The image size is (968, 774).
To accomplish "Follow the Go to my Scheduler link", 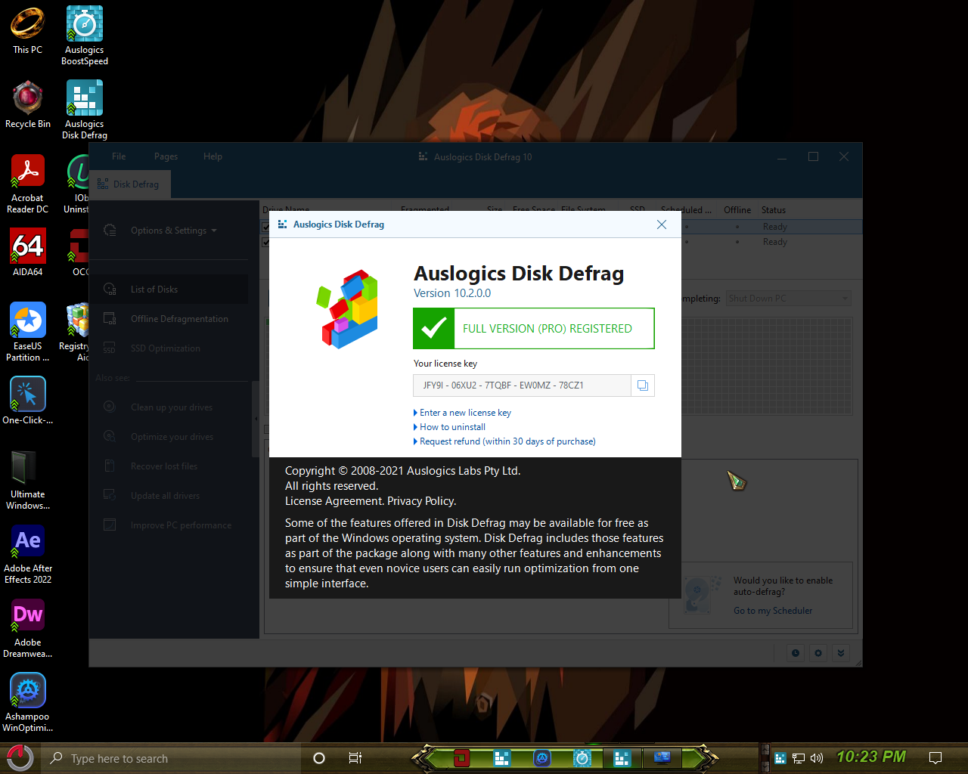I will [773, 611].
